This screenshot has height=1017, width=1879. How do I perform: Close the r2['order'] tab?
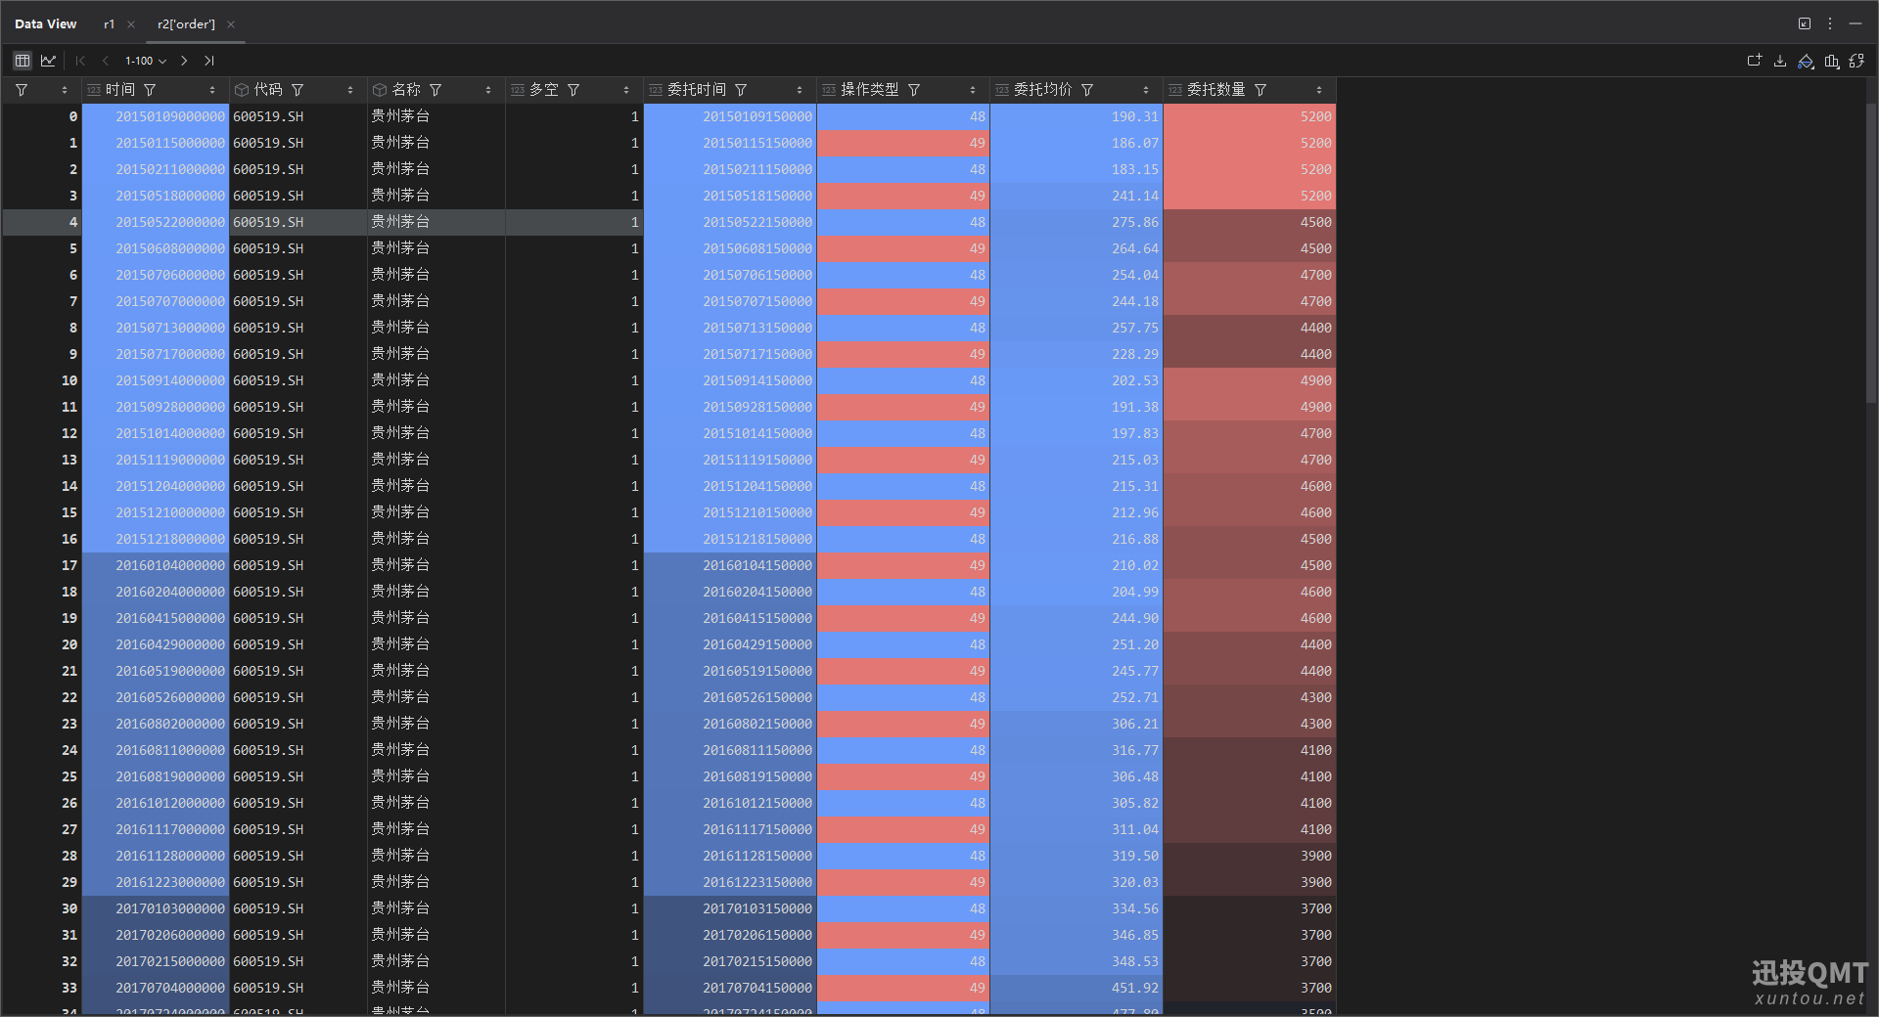[231, 24]
